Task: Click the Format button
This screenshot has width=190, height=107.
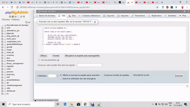Action: tap(56, 56)
